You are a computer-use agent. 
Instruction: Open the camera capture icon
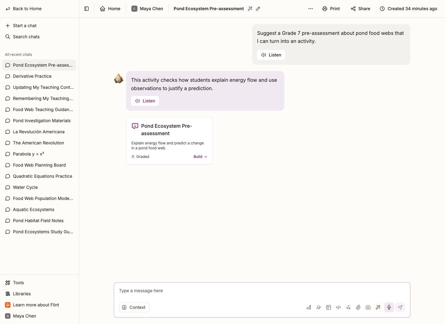368,307
